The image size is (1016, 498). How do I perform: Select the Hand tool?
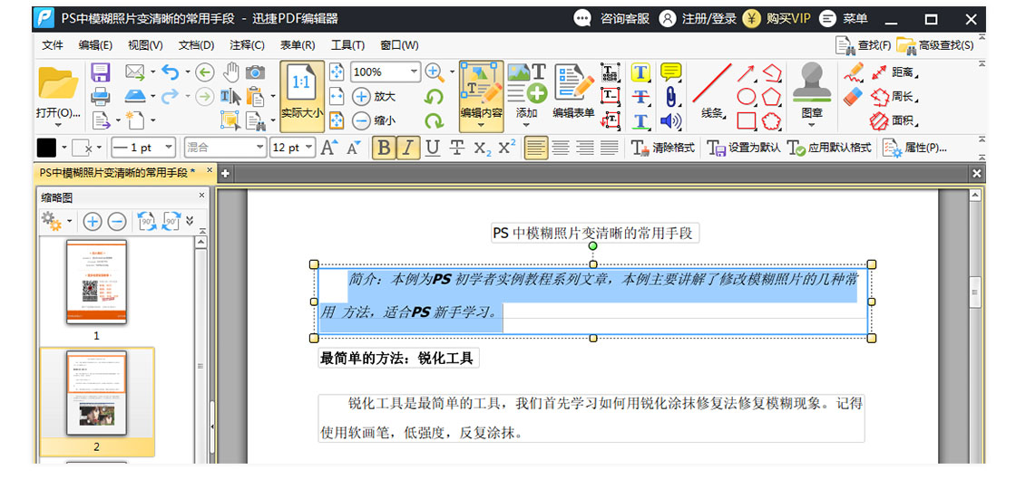231,72
